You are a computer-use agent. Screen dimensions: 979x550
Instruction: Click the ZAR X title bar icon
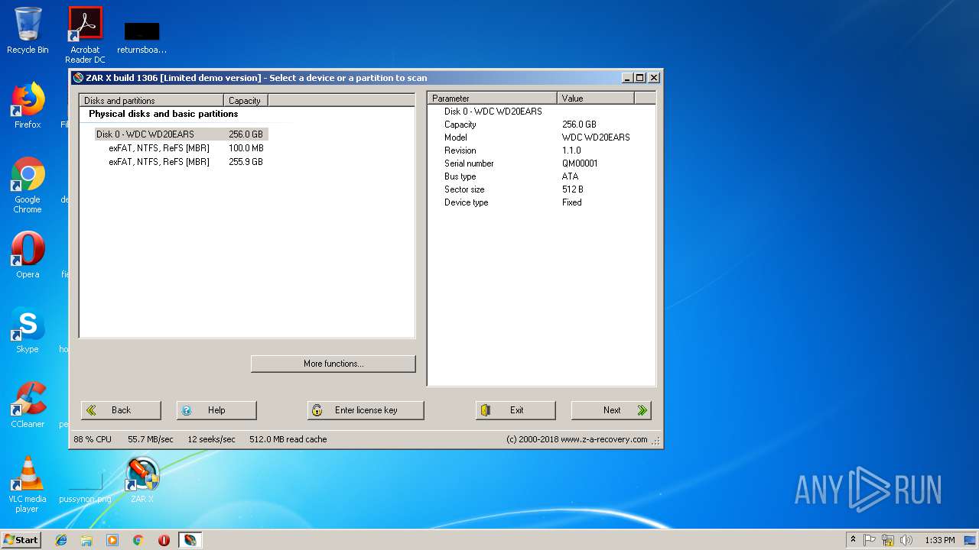click(x=78, y=78)
